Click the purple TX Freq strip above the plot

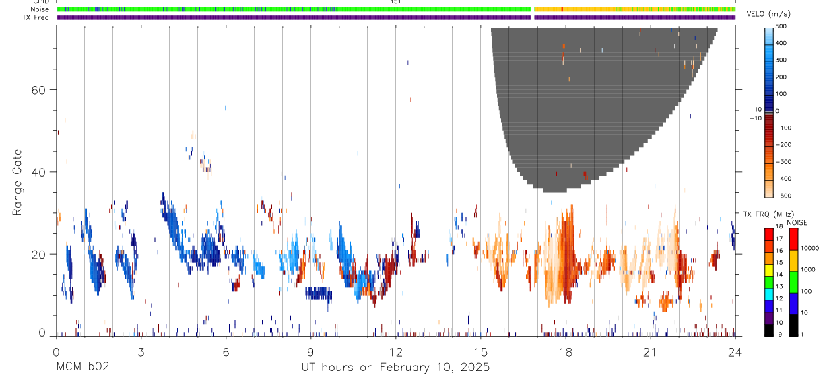[396, 17]
